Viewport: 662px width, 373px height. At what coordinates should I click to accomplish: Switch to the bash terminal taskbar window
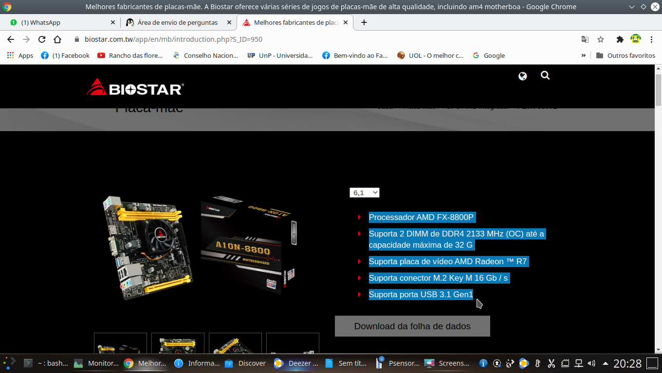[x=47, y=363]
